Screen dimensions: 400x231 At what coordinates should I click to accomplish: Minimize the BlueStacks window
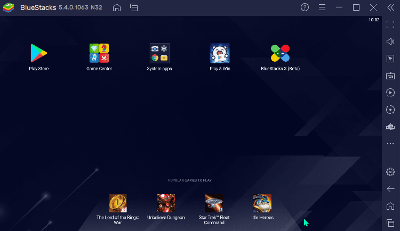coord(339,7)
